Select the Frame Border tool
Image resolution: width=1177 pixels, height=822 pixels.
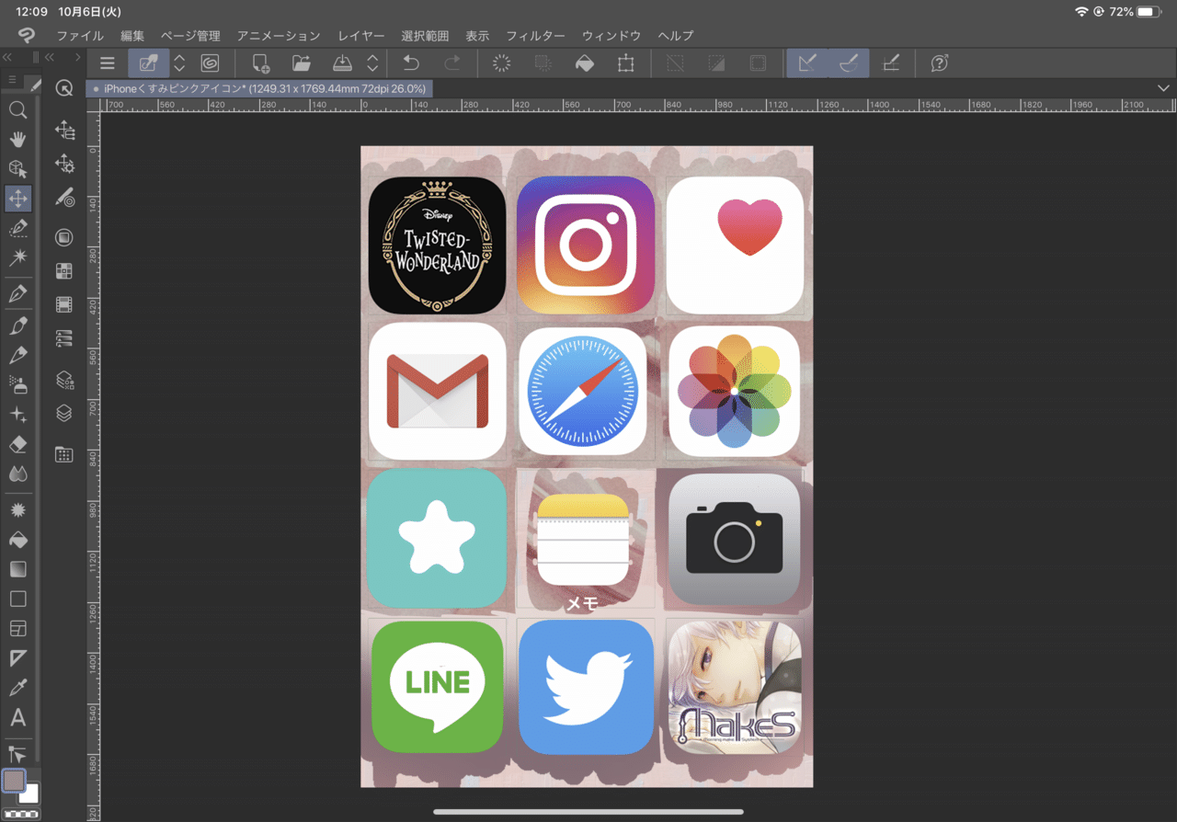coord(18,628)
